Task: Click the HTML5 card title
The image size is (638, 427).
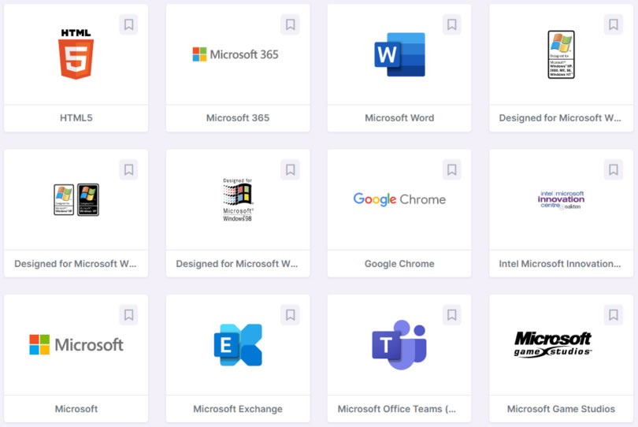Action: point(76,118)
